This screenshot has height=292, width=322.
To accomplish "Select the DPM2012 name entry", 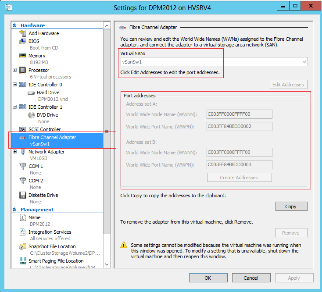I will point(40,224).
